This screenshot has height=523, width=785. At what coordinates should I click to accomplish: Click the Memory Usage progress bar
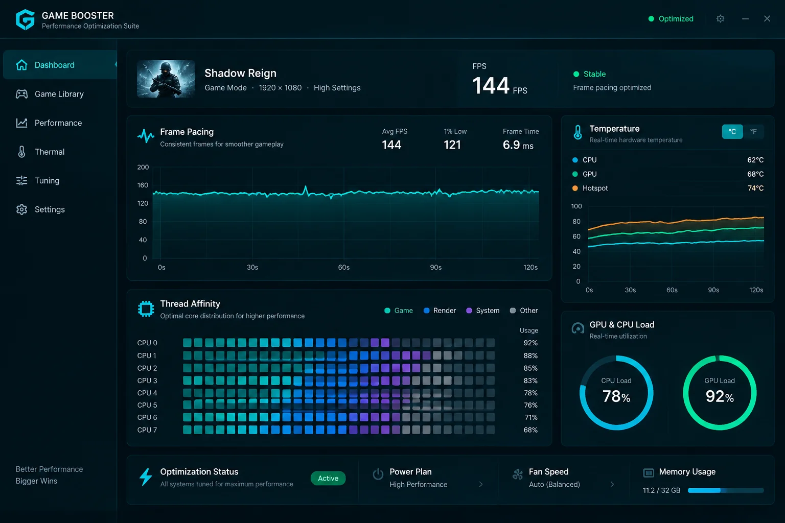tap(726, 490)
